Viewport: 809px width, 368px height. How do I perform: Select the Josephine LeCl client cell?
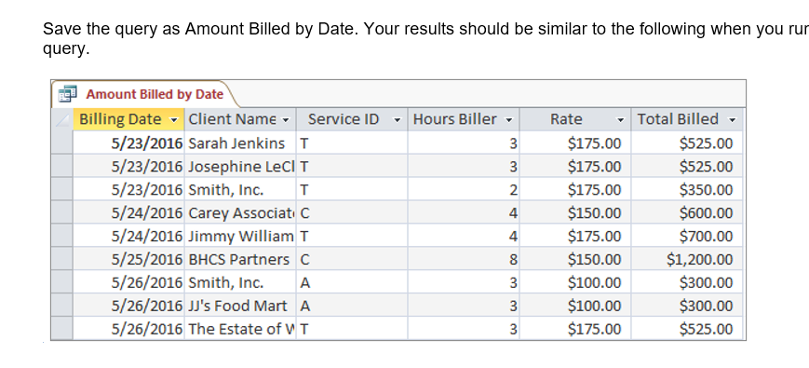(x=240, y=166)
